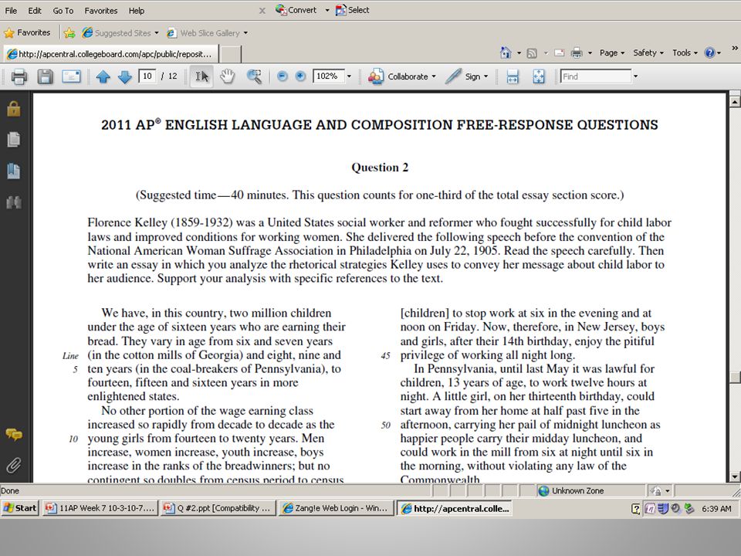Open the Go To menu
This screenshot has height=556, width=741.
63,10
